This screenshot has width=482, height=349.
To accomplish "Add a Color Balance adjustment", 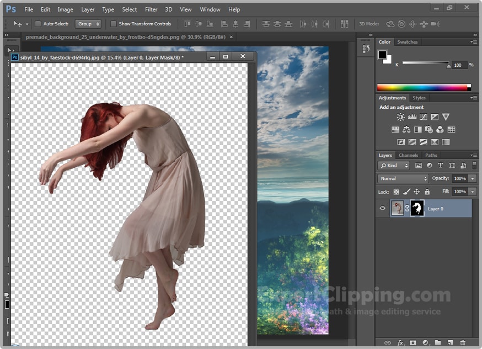I will pyautogui.click(x=406, y=130).
